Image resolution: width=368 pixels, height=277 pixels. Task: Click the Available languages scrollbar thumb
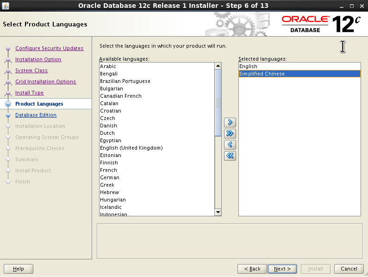(x=218, y=103)
